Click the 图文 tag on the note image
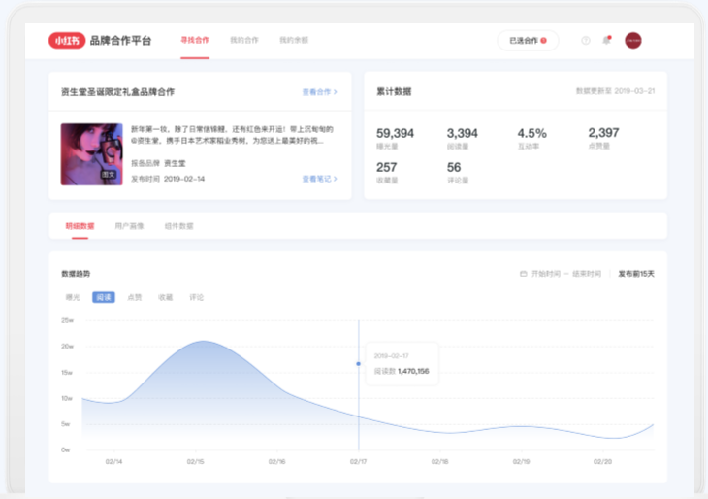 [109, 174]
